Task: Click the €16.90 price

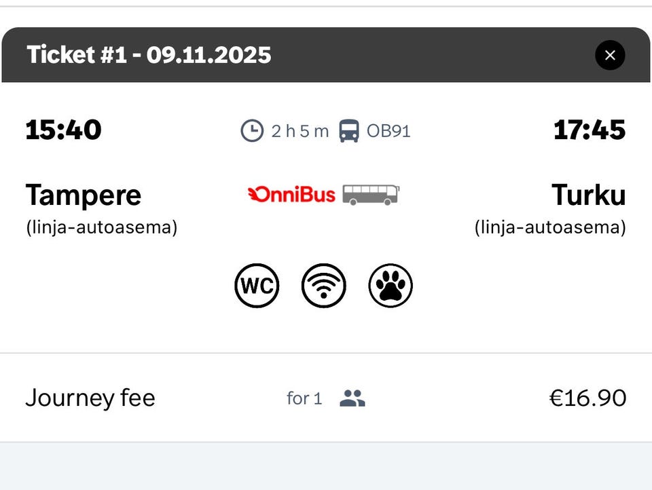Action: click(x=587, y=398)
